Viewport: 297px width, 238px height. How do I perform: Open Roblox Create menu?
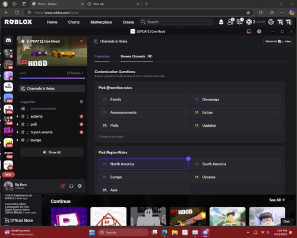click(128, 22)
